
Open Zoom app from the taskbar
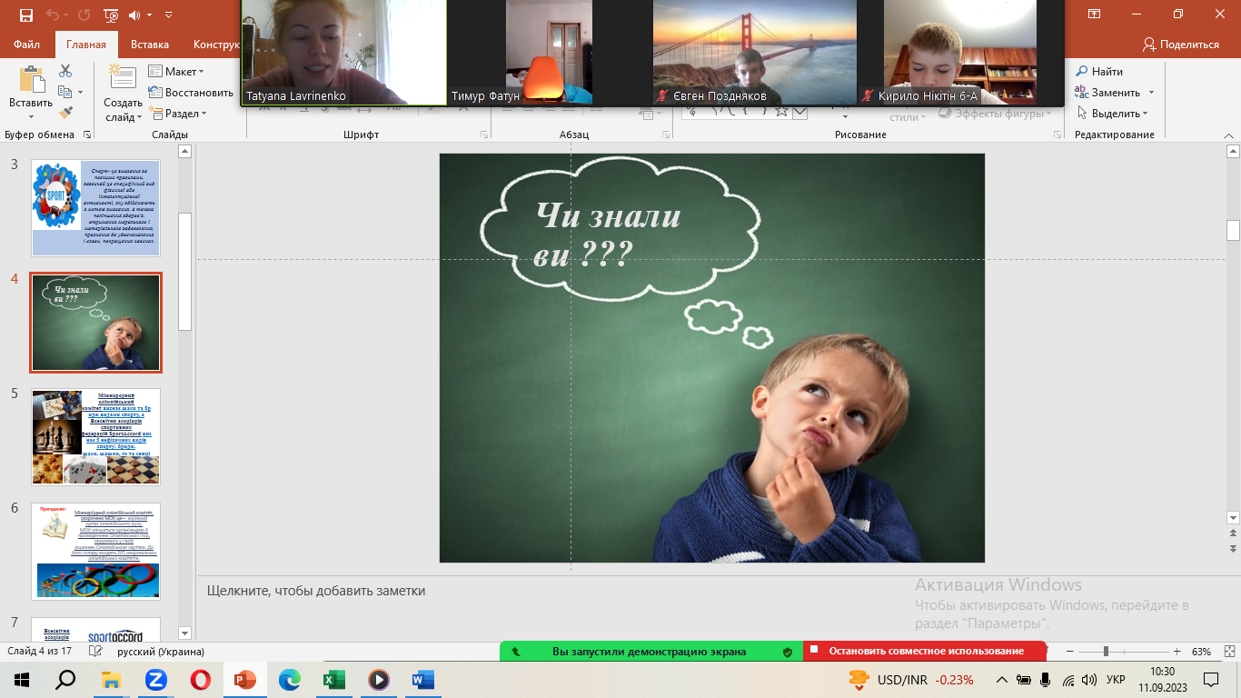[x=155, y=680]
